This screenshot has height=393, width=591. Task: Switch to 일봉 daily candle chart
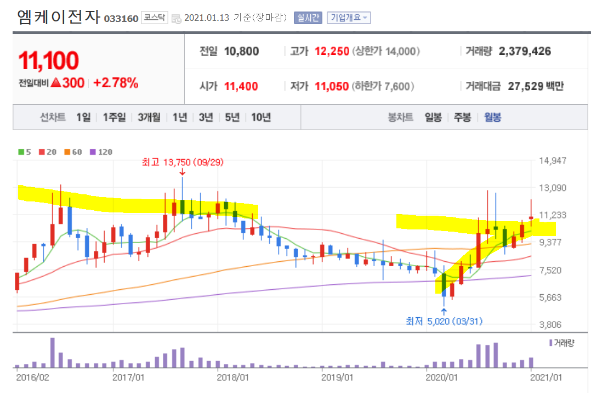(433, 117)
